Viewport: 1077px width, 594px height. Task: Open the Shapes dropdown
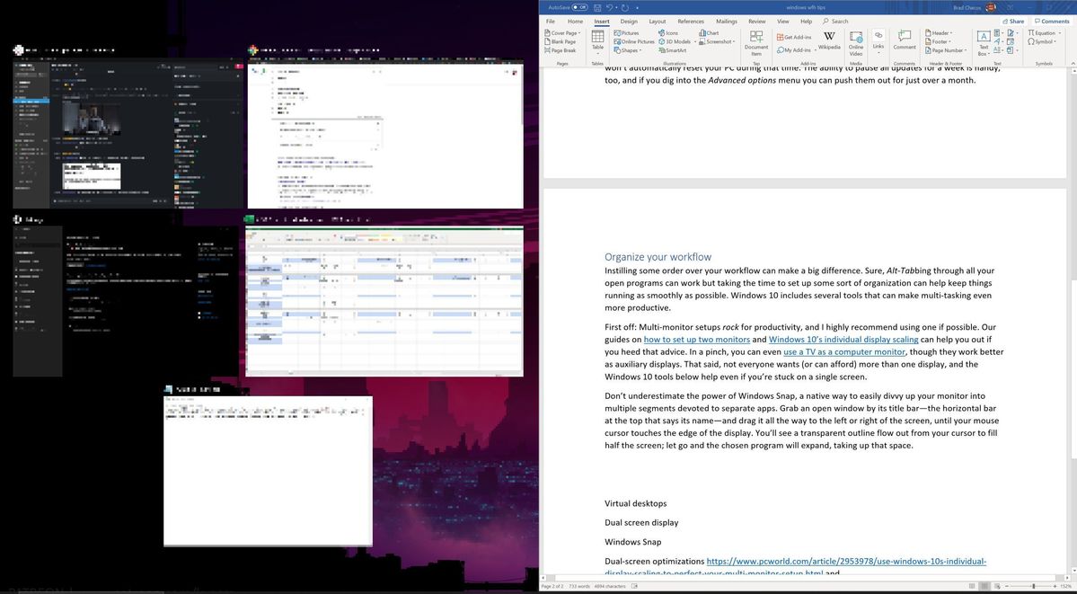(628, 51)
